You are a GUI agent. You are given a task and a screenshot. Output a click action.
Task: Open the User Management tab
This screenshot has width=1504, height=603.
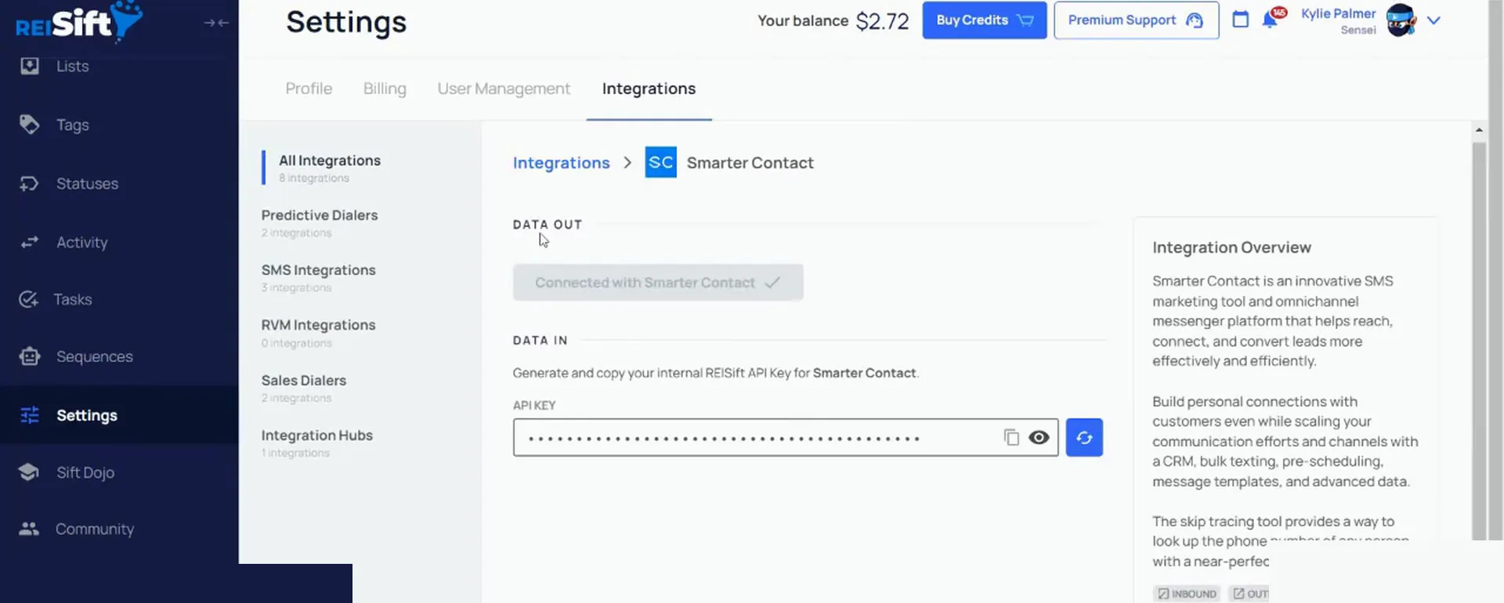504,89
